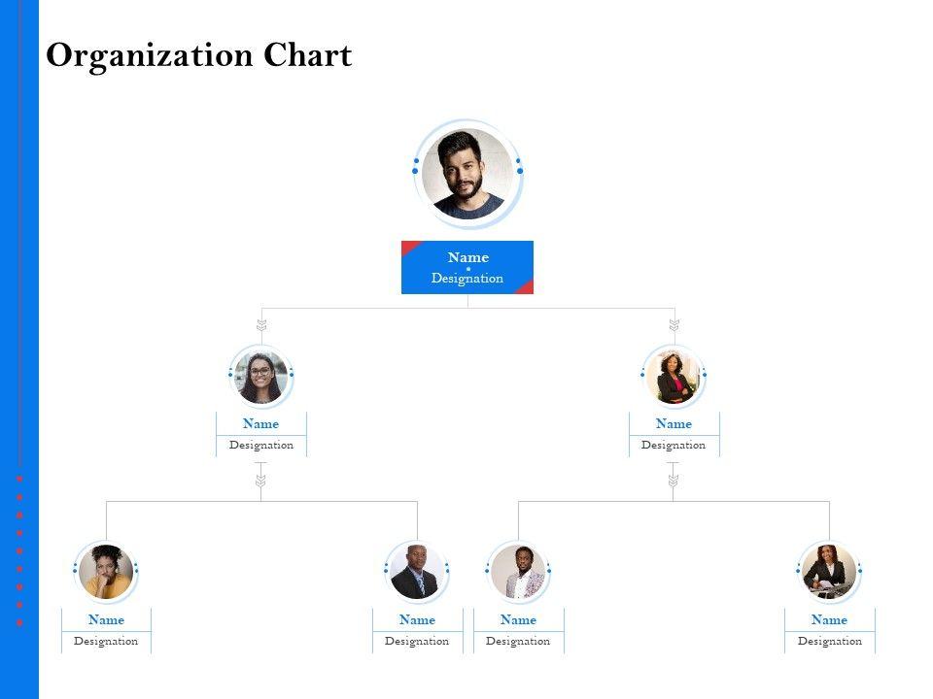Image resolution: width=933 pixels, height=699 pixels.
Task: Click the photo of the woman seated at desk
Action: click(829, 572)
